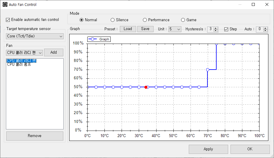Decrease Auto value with down arrow
274x158 pixels.
click(x=265, y=31)
